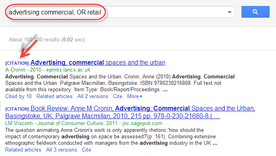Viewport: 276px width, 156px height.
Task: Click in the search query field
Action: [120, 12]
